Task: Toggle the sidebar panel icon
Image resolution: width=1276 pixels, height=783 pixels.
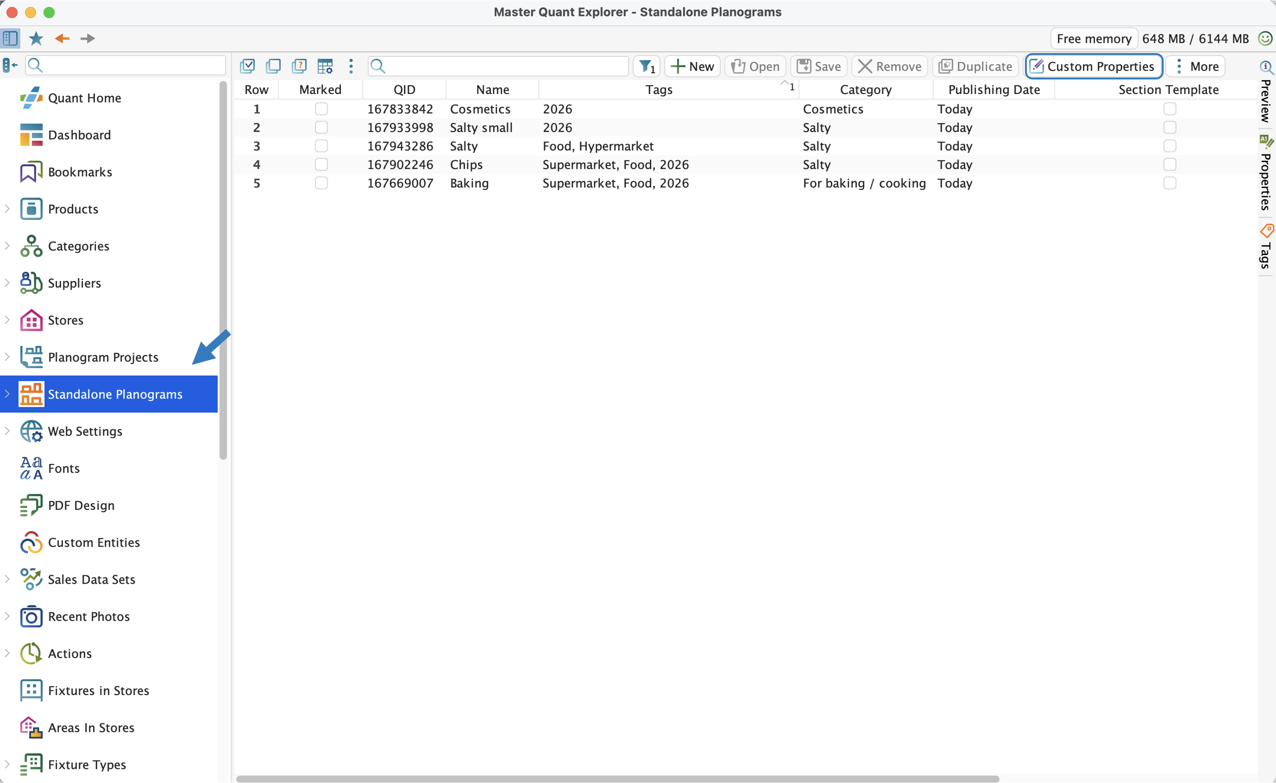Action: pos(10,39)
